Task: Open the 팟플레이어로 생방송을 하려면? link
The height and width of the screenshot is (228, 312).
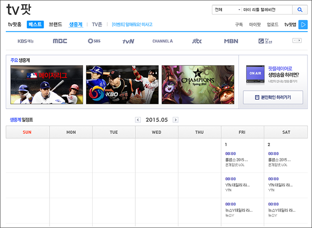Action: point(284,72)
